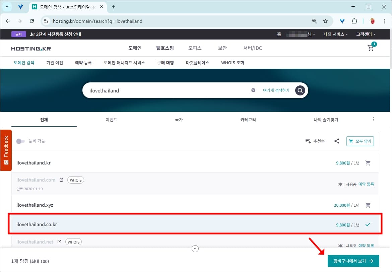Select the 도메인 검색 submenu

click(24, 63)
